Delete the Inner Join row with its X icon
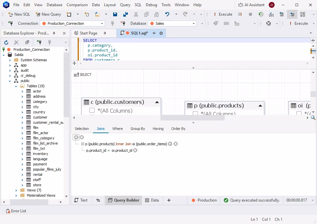 point(176,144)
